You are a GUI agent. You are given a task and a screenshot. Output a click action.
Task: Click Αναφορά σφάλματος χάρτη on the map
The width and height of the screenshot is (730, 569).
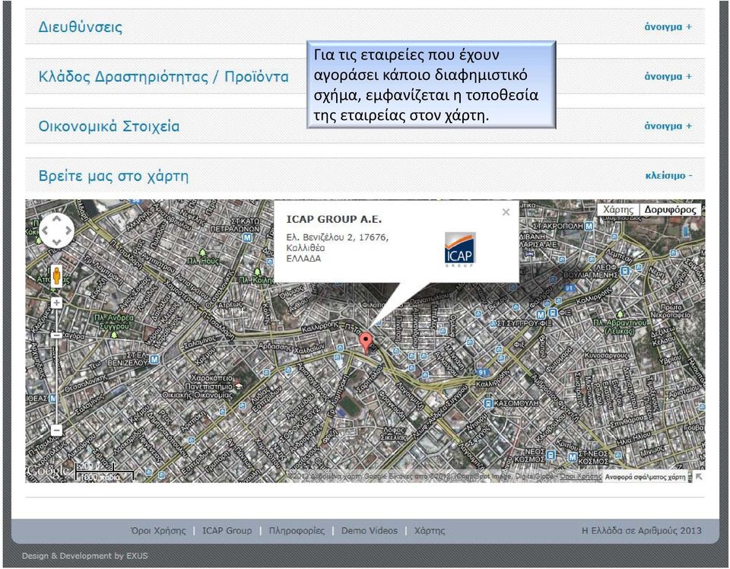pyautogui.click(x=645, y=477)
